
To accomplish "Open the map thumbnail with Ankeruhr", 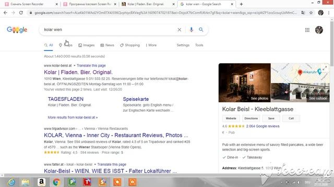I will (x=301, y=73).
